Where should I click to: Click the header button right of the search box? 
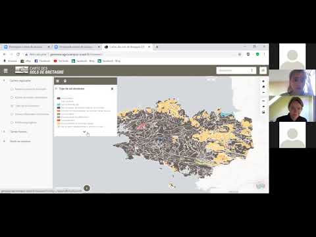263,70
